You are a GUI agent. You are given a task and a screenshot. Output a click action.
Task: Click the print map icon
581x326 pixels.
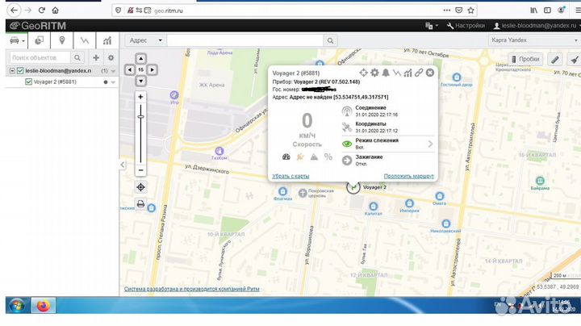point(141,204)
